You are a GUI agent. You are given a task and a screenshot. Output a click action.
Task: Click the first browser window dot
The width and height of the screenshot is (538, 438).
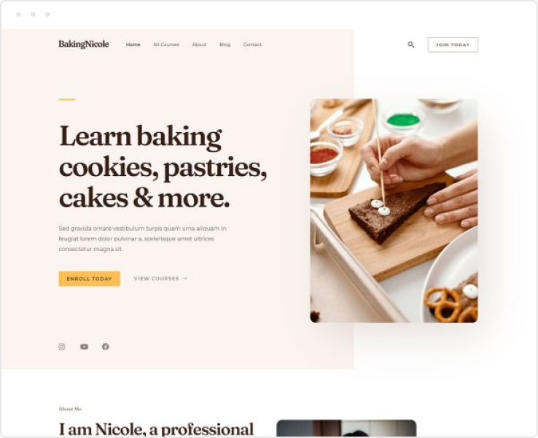coord(18,15)
